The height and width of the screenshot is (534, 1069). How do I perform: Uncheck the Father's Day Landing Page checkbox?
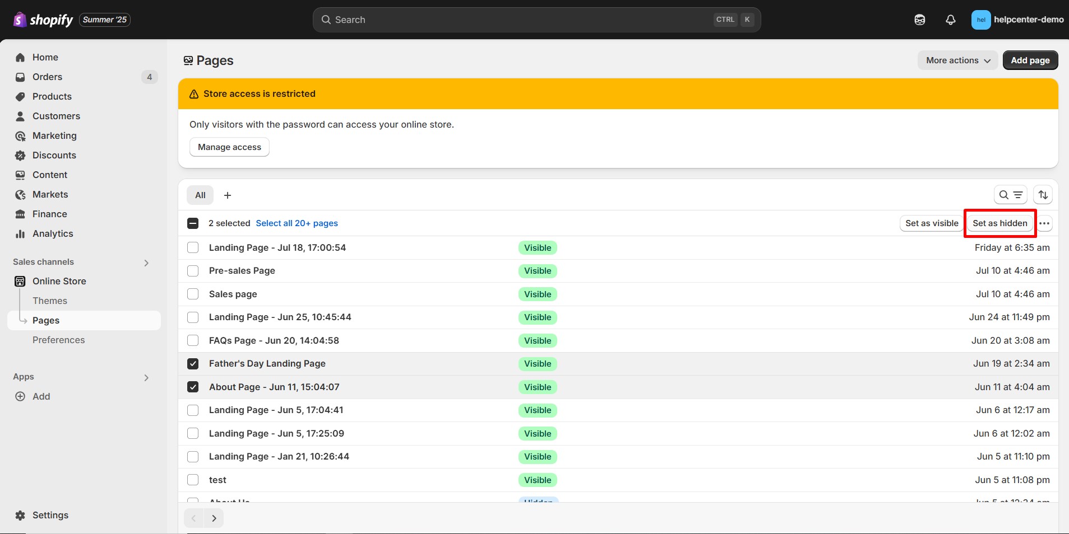(x=193, y=364)
